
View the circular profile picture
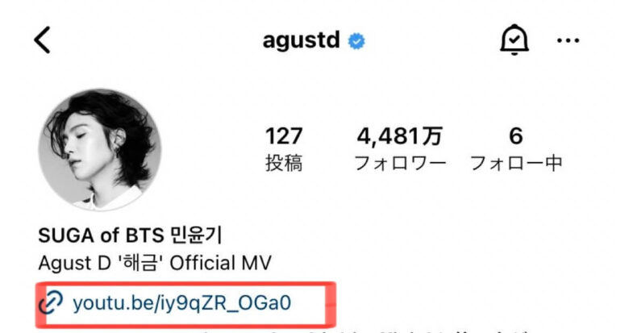(99, 149)
